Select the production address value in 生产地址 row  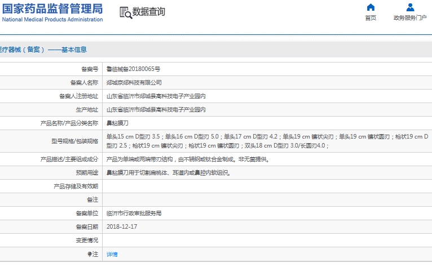(156, 109)
